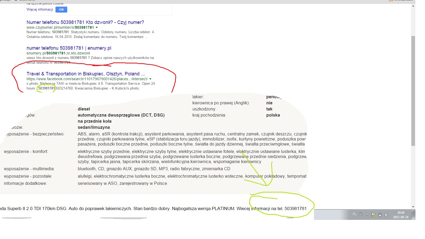425x239 pixels.
Task: Open the enumery.pl search result title
Action: point(69,48)
